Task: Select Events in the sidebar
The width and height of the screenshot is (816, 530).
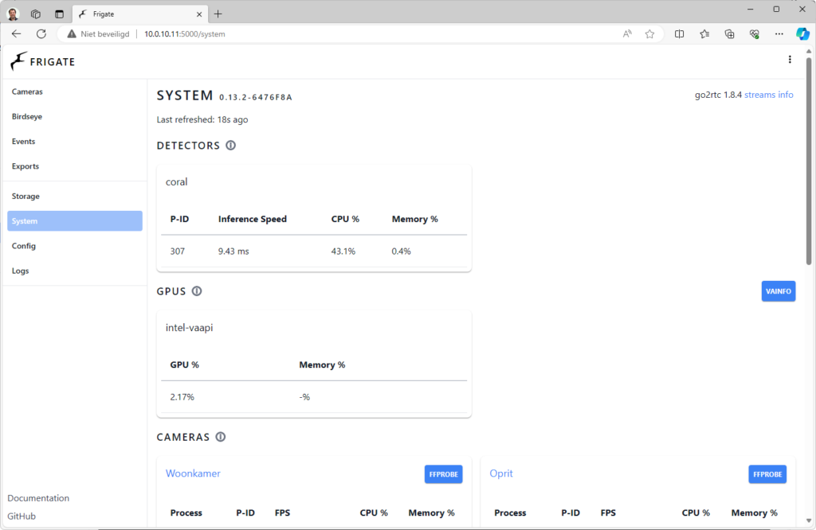Action: pos(24,142)
